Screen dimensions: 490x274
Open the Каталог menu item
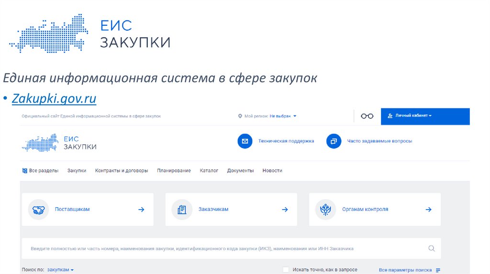click(x=209, y=170)
